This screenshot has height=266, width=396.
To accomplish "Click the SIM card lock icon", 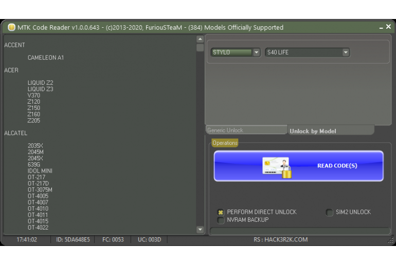I will pyautogui.click(x=277, y=167).
